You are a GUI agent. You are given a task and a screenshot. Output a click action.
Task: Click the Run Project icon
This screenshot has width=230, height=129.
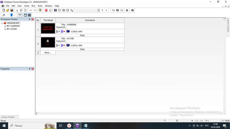[113, 10]
